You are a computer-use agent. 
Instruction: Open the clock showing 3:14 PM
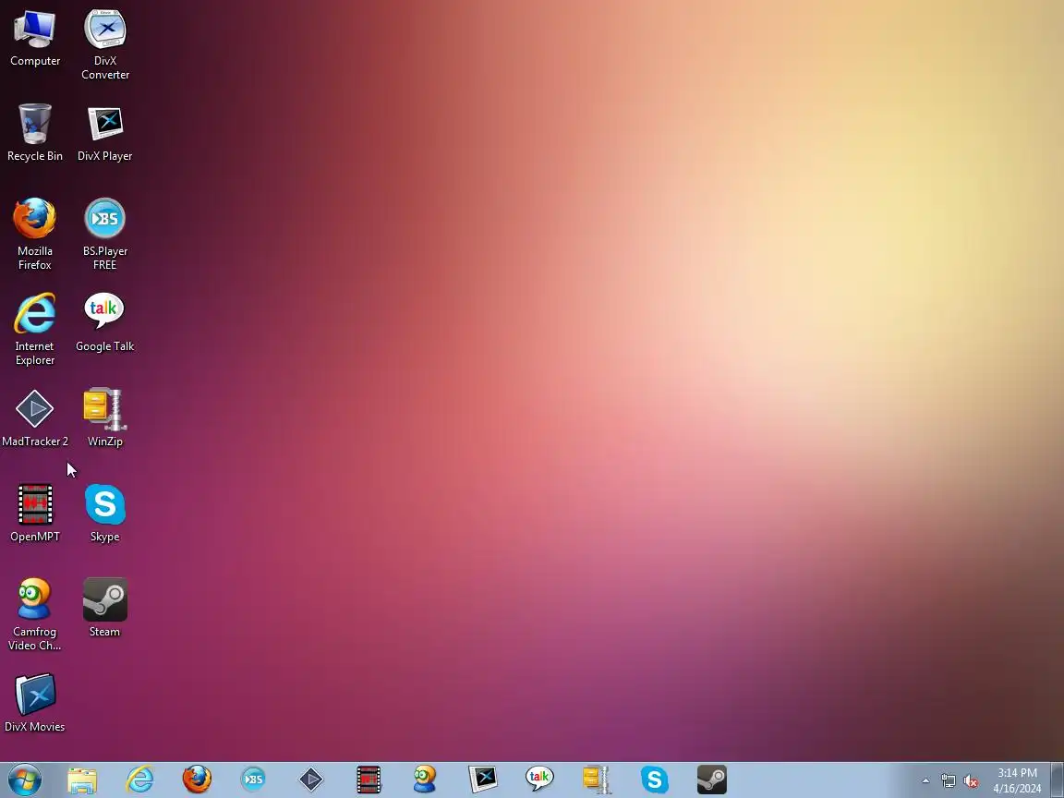point(1017,780)
